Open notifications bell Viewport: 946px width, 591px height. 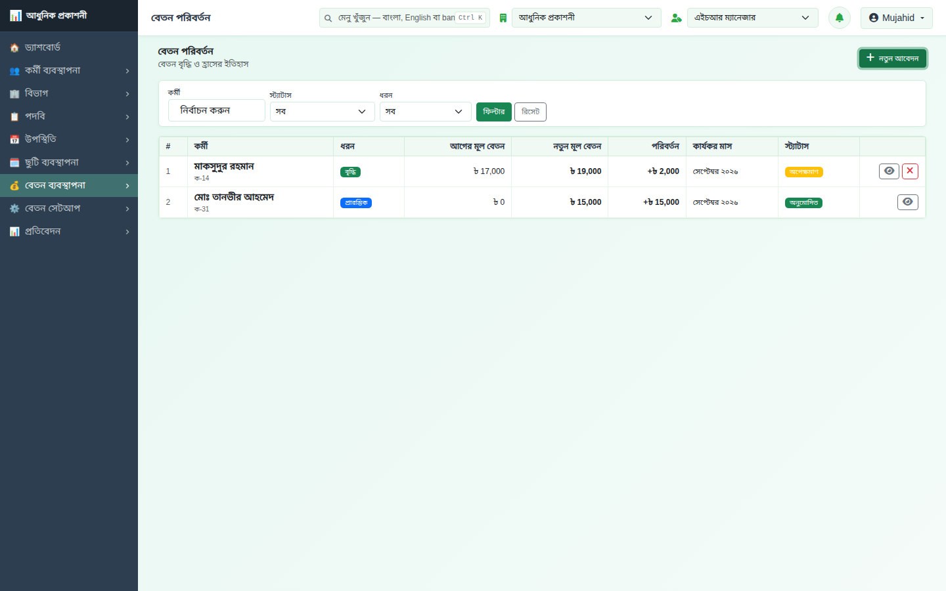840,18
